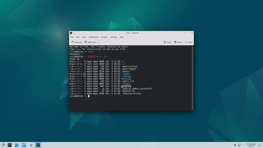Open the Bookmarks menu
This screenshot has height=148, width=263.
94,37
